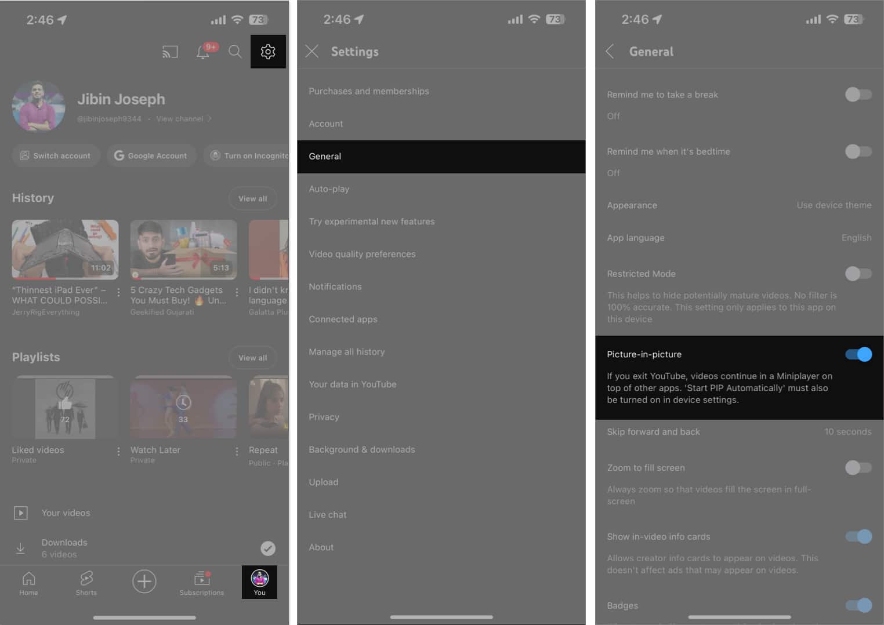884x625 pixels.
Task: Open 5 Crazy Tech Gadgets video thumbnail
Action: coord(183,250)
